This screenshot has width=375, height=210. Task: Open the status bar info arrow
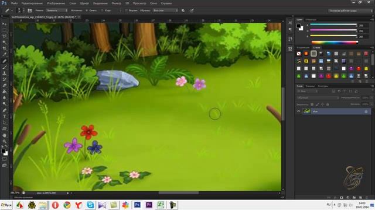pos(68,193)
